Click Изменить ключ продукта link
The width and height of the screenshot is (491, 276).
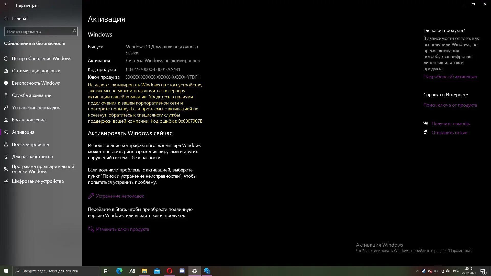tap(122, 229)
